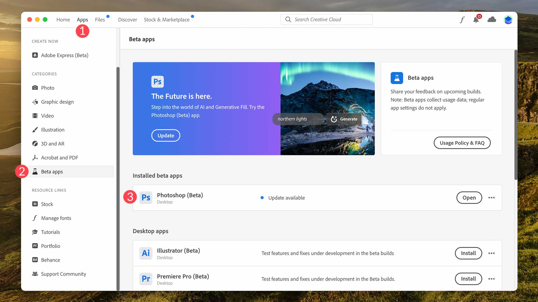Click the Beta apps flask sidebar icon
The width and height of the screenshot is (538, 302).
tap(35, 171)
